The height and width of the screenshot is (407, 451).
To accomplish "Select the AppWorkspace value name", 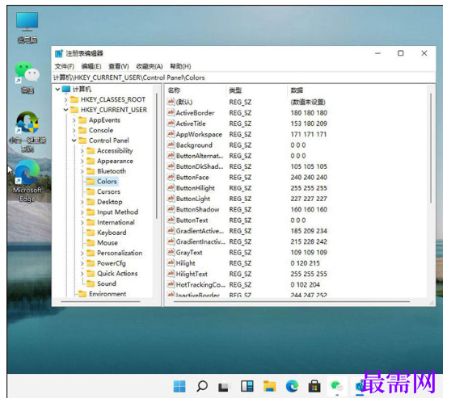I will coord(199,134).
